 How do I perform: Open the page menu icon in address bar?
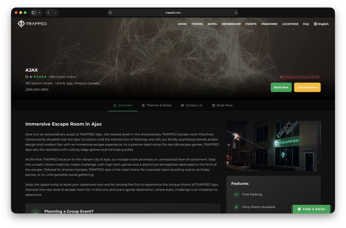[110, 12]
